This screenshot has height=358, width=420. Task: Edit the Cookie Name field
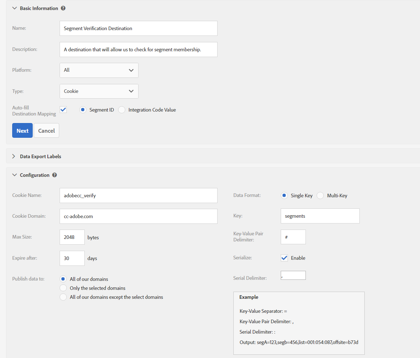pos(138,195)
